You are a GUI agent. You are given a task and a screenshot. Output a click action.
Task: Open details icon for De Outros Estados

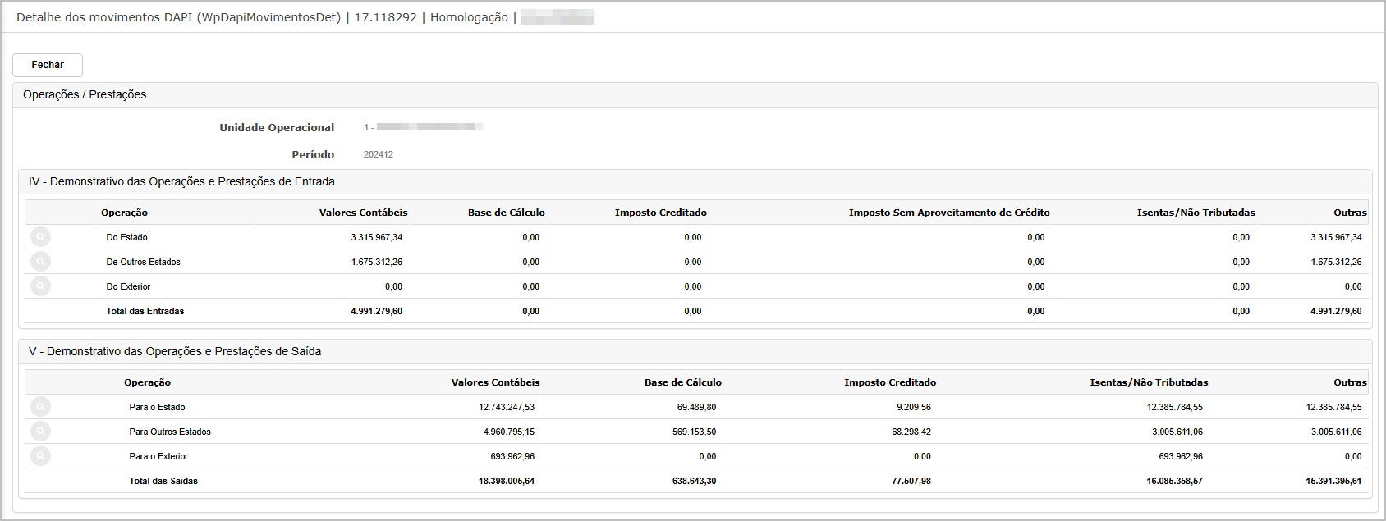click(x=40, y=262)
